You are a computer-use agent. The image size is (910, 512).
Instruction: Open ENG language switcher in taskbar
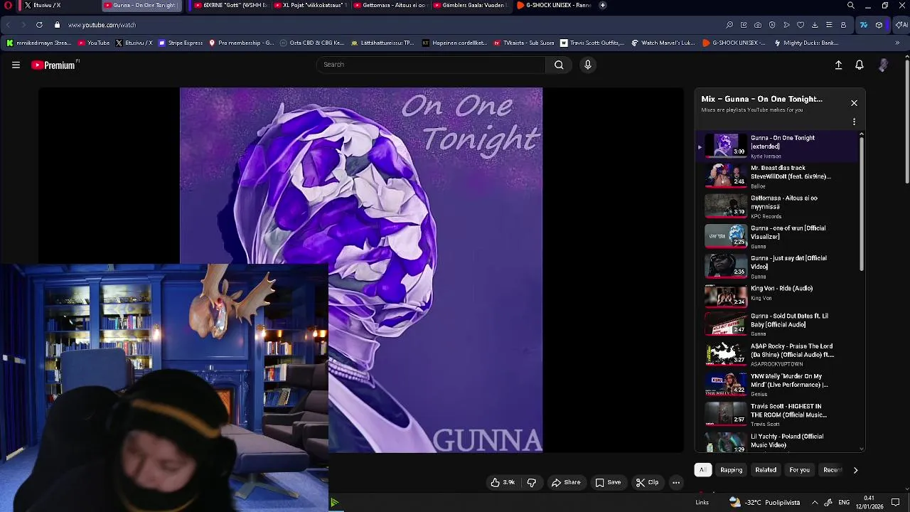pyautogui.click(x=844, y=503)
